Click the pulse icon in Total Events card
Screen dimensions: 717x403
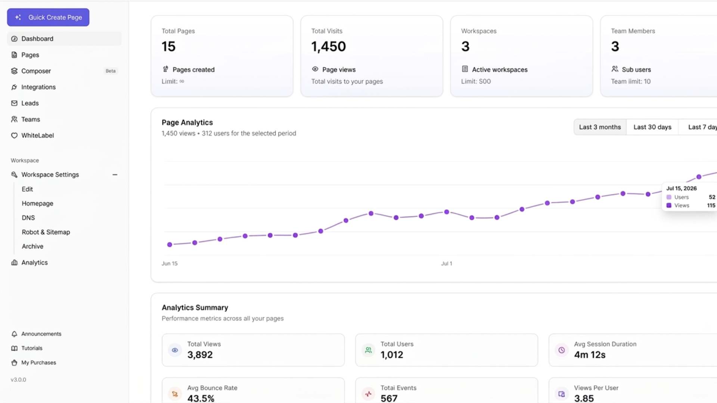click(368, 394)
